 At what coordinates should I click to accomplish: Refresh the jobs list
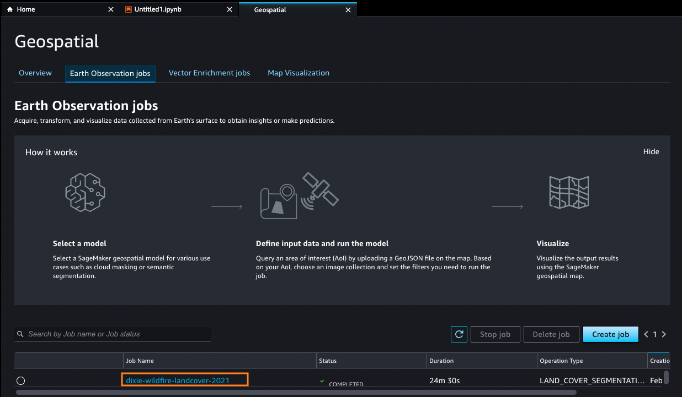tap(459, 334)
